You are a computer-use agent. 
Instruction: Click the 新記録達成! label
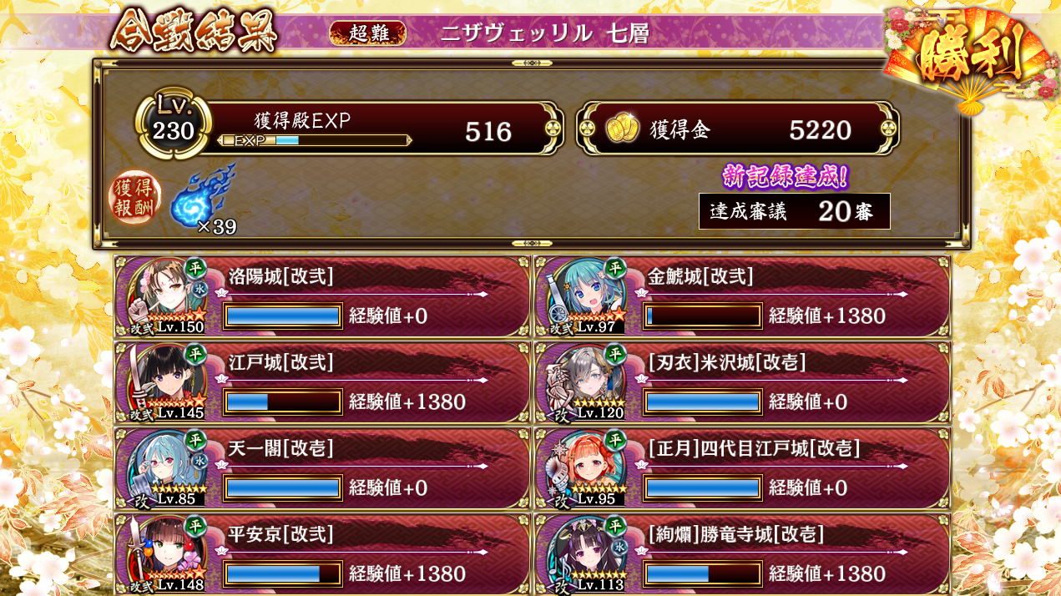pyautogui.click(x=786, y=176)
